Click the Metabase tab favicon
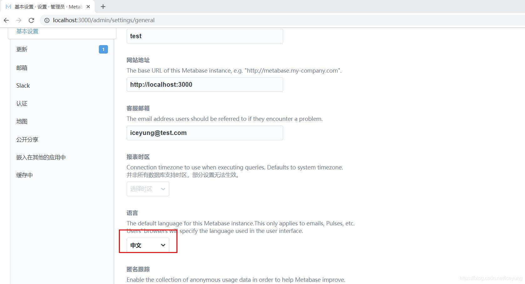 click(x=8, y=7)
